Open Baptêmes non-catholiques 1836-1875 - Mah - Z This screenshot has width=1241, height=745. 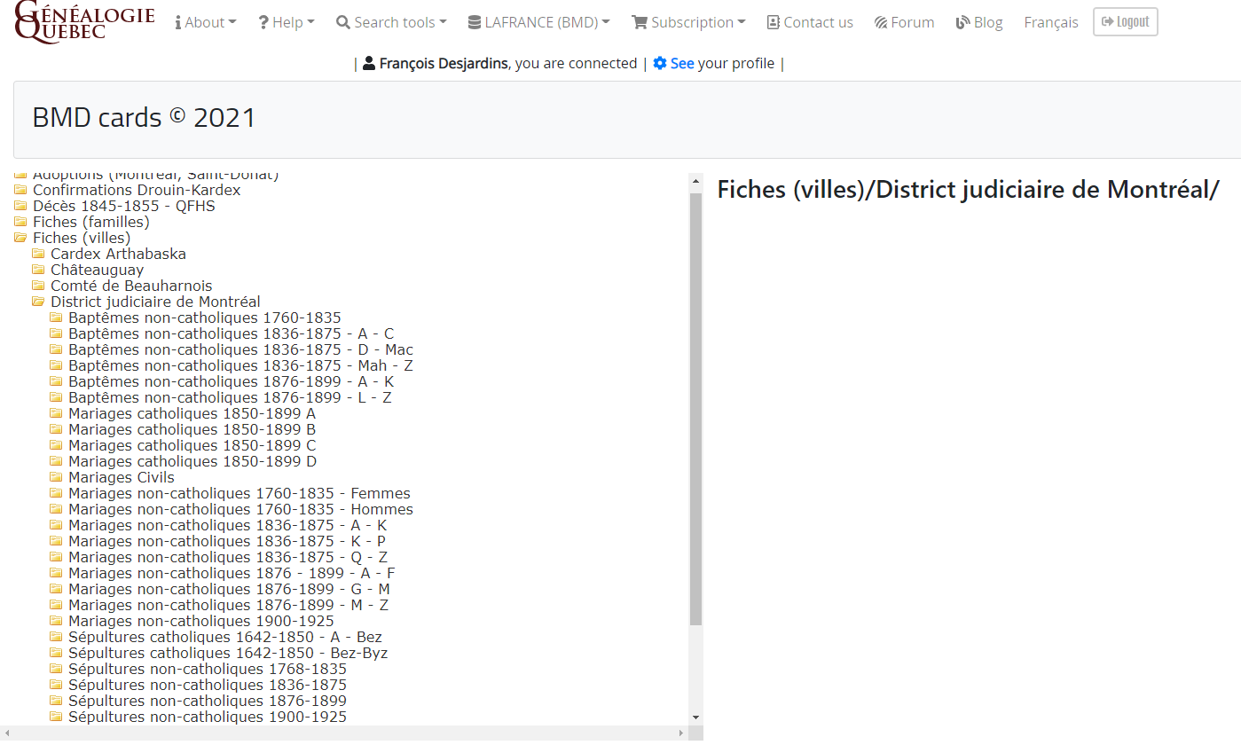pyautogui.click(x=240, y=365)
